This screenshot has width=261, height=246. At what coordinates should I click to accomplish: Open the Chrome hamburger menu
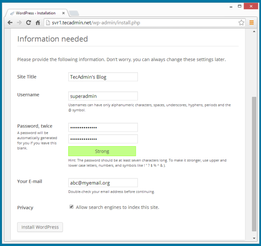(251, 22)
